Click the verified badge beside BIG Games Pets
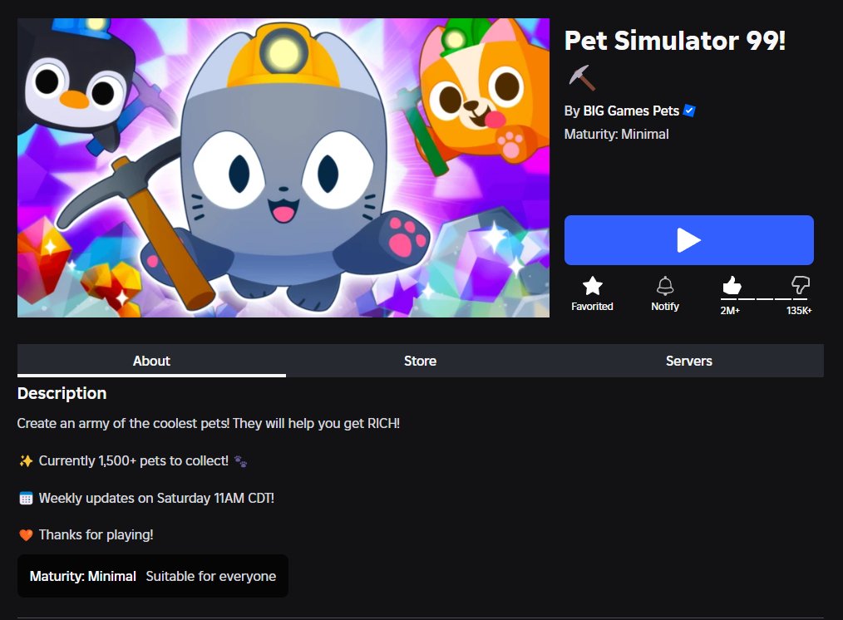This screenshot has height=620, width=843. coord(689,111)
